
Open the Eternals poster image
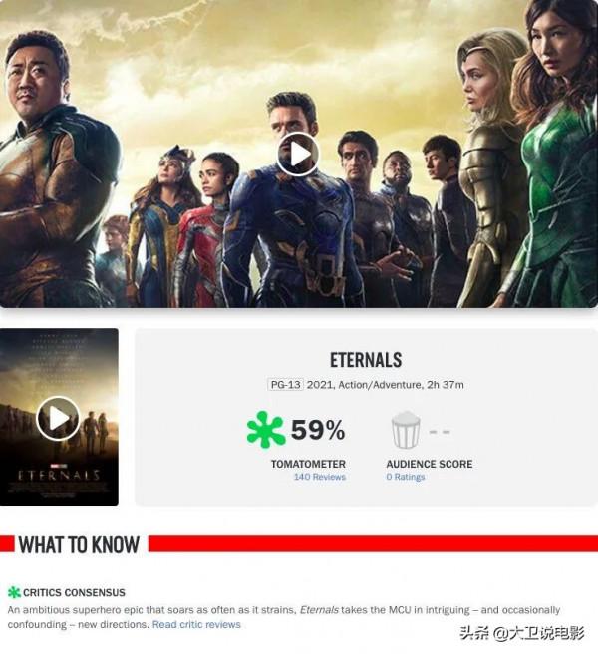pyautogui.click(x=59, y=417)
